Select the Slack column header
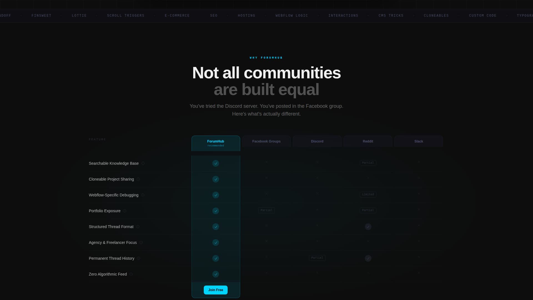Screen dimensions: 533x300 pyautogui.click(x=419, y=141)
